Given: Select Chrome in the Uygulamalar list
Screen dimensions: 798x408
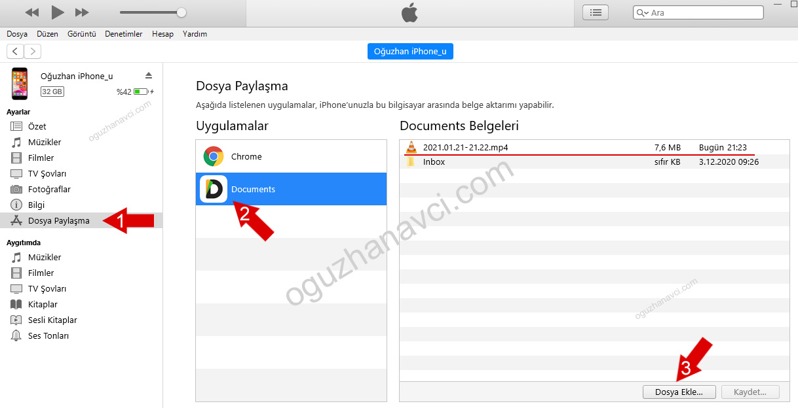Looking at the screenshot, I should click(x=291, y=156).
